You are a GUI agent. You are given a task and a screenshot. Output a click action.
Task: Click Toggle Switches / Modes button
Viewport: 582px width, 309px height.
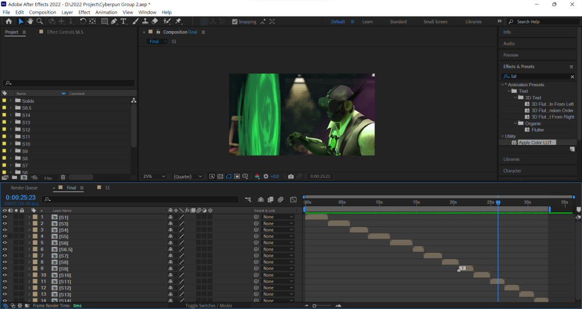(209, 306)
